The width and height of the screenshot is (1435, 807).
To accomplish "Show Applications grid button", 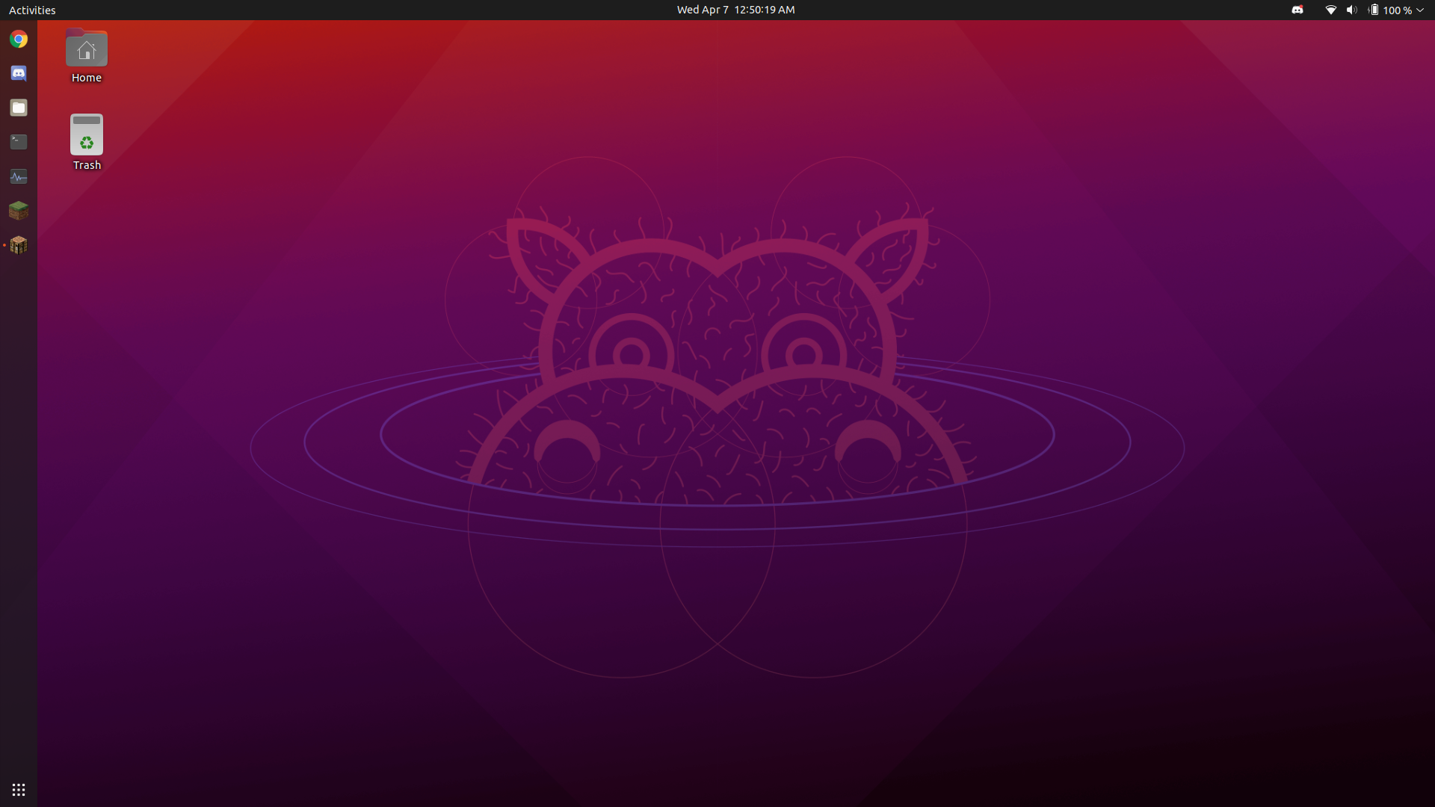I will [x=19, y=790].
